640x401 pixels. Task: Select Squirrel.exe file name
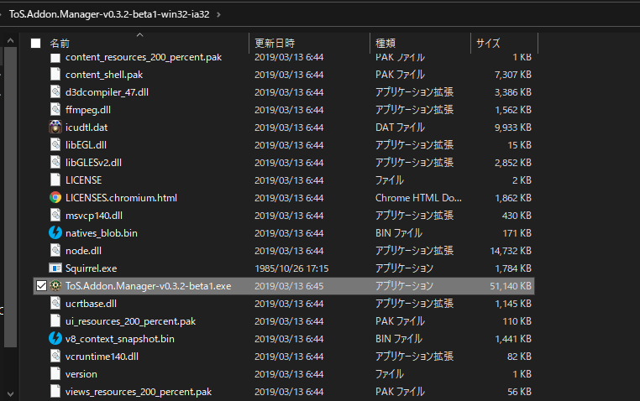click(x=91, y=268)
